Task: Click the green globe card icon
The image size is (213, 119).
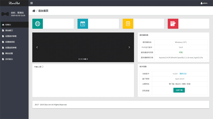Action: (x=38, y=24)
